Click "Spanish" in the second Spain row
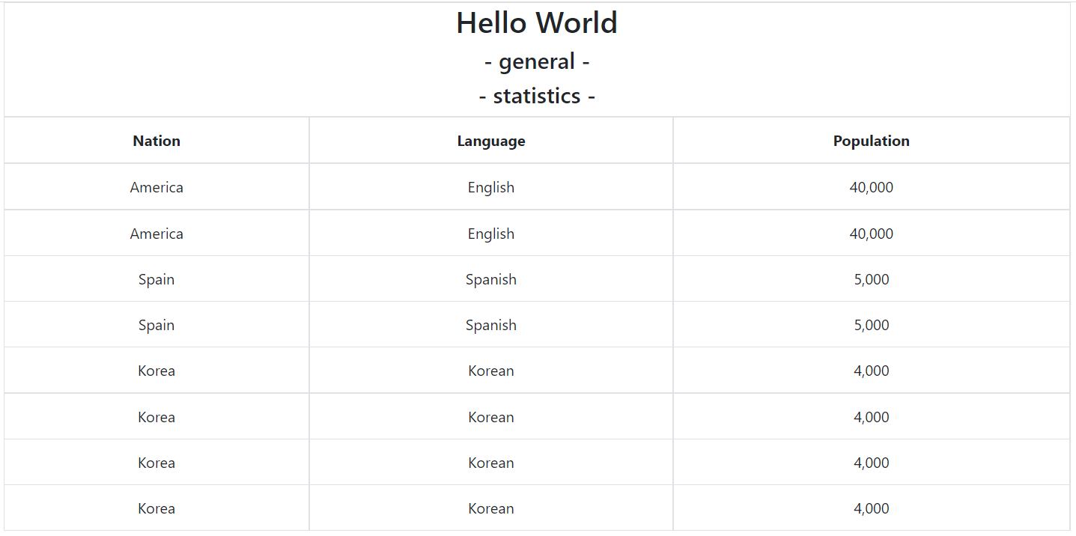Image resolution: width=1076 pixels, height=536 pixels. [x=491, y=325]
